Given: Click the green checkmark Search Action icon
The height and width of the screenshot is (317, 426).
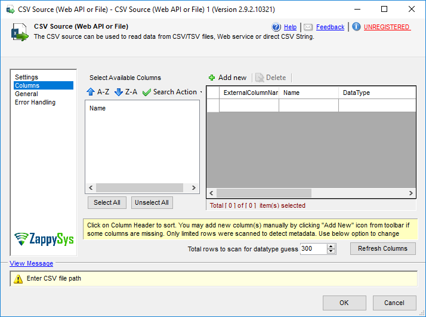Looking at the screenshot, I should [146, 92].
